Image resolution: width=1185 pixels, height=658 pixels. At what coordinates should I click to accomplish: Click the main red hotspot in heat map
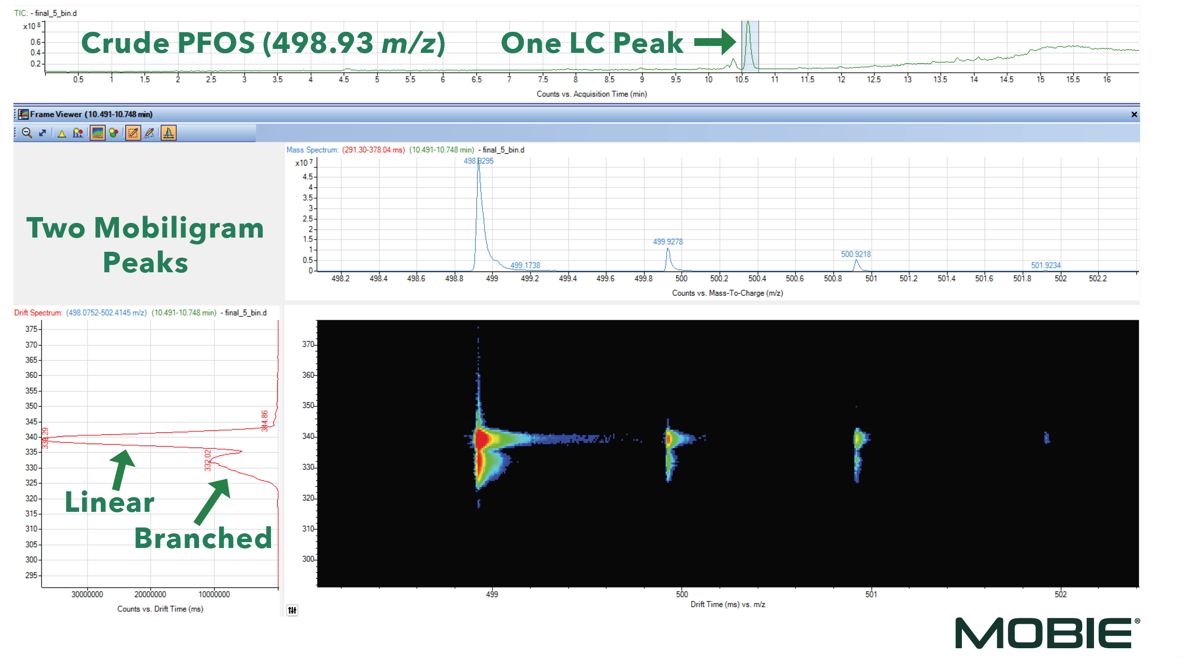pos(482,439)
